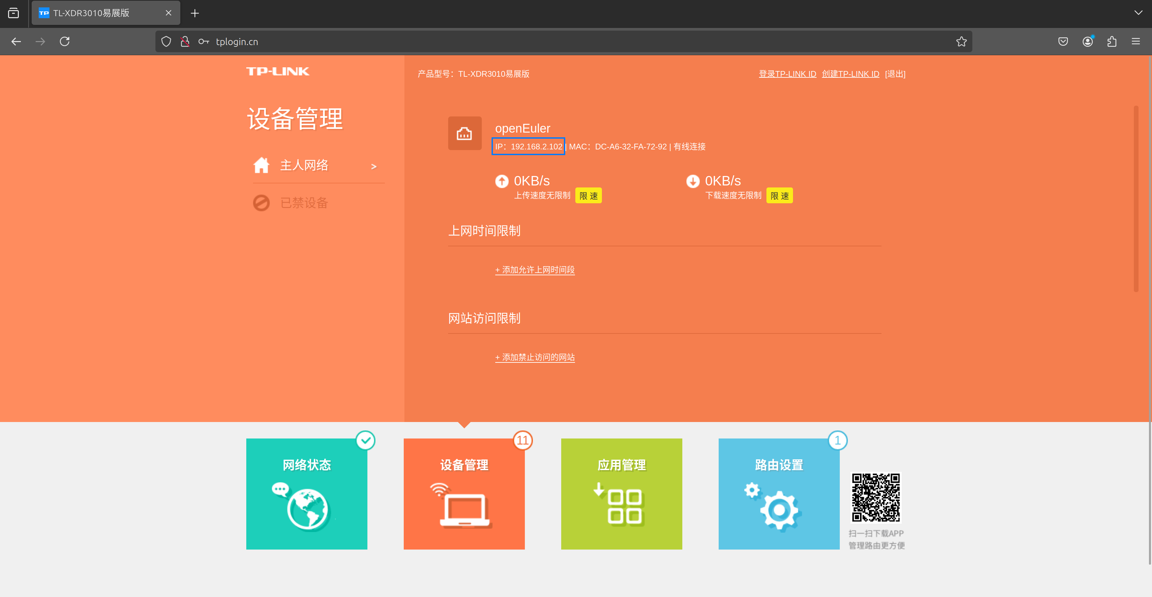Expand the 主人网络 arrow chevron
Viewport: 1152px width, 597px height.
coord(374,166)
